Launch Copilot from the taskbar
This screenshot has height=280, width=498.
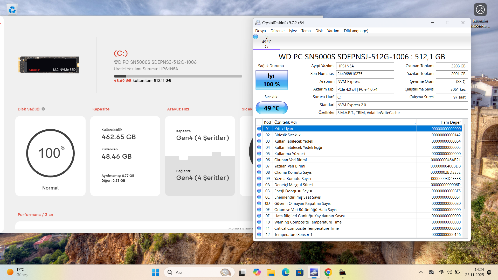pos(257,272)
